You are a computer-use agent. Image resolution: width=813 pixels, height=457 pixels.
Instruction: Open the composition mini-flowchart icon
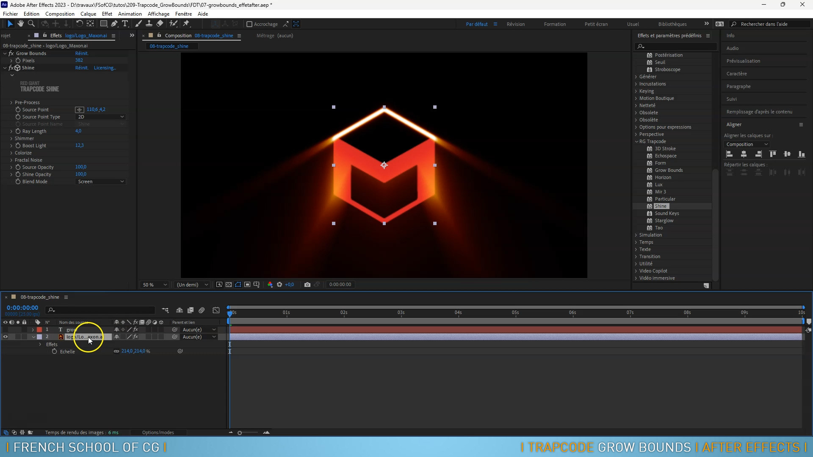(165, 310)
